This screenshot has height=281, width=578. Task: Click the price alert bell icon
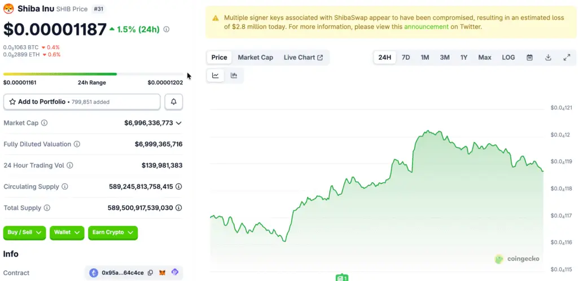click(x=174, y=102)
